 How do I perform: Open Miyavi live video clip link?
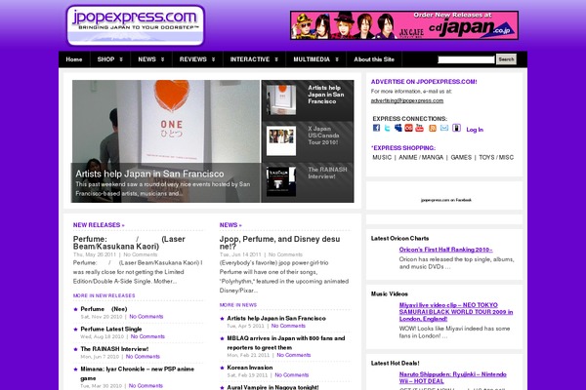point(456,312)
